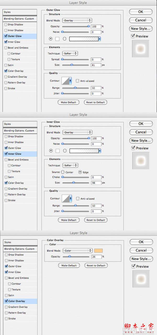Select Color Overlay row in Inner Glow dialog

click(20, 183)
